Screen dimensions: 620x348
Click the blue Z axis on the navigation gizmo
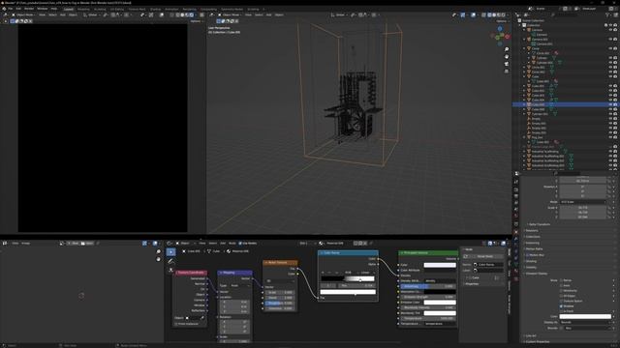500,29
